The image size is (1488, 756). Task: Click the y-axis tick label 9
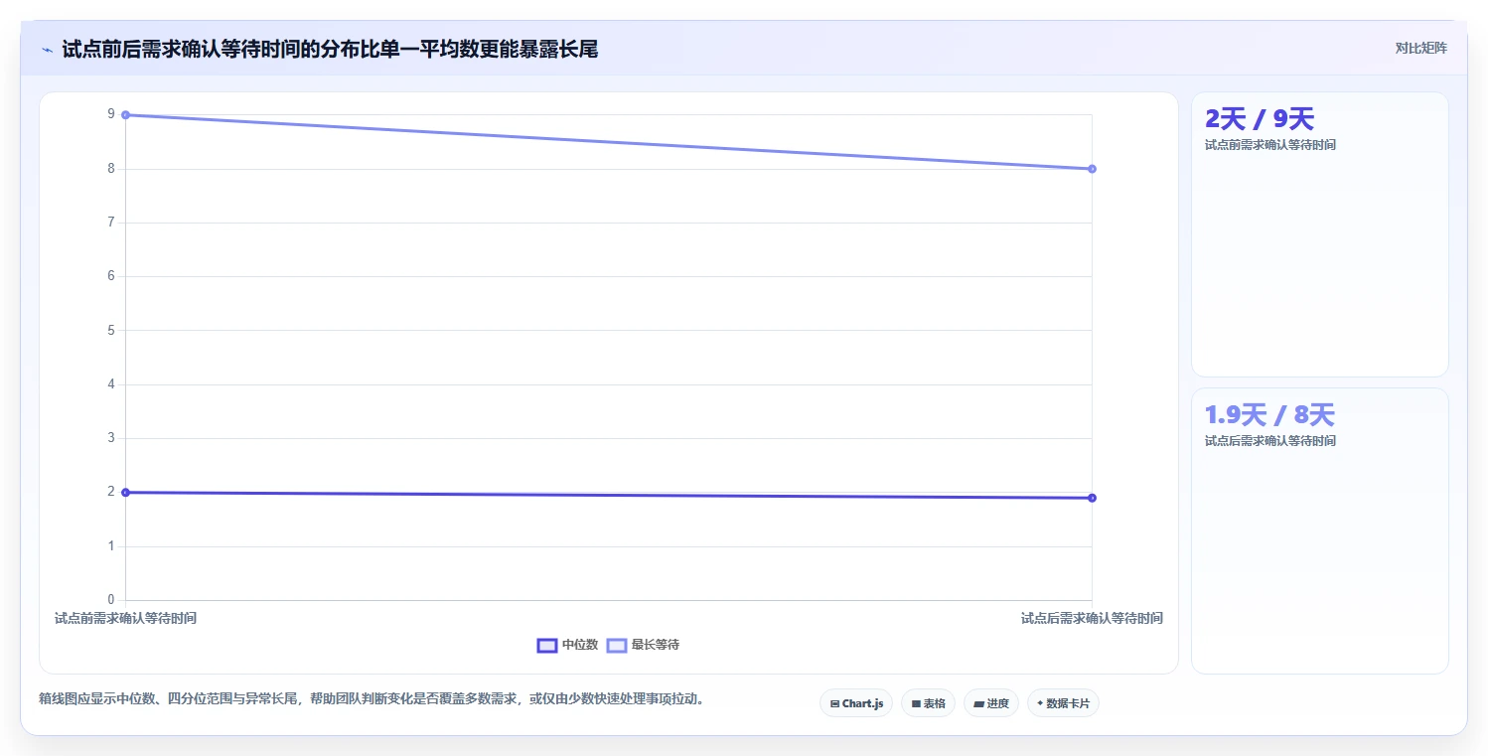pyautogui.click(x=111, y=114)
